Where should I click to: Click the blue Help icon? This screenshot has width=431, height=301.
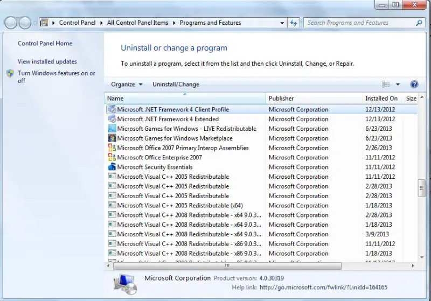pyautogui.click(x=414, y=85)
